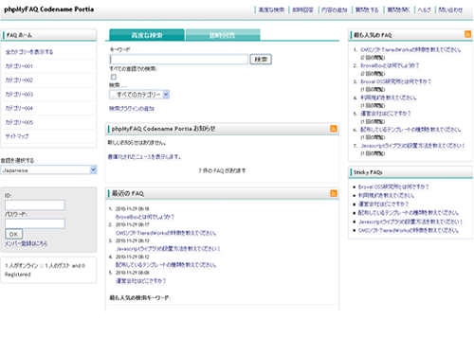Open 利用規約を教えてください link in Sticky FAQs

click(386, 196)
